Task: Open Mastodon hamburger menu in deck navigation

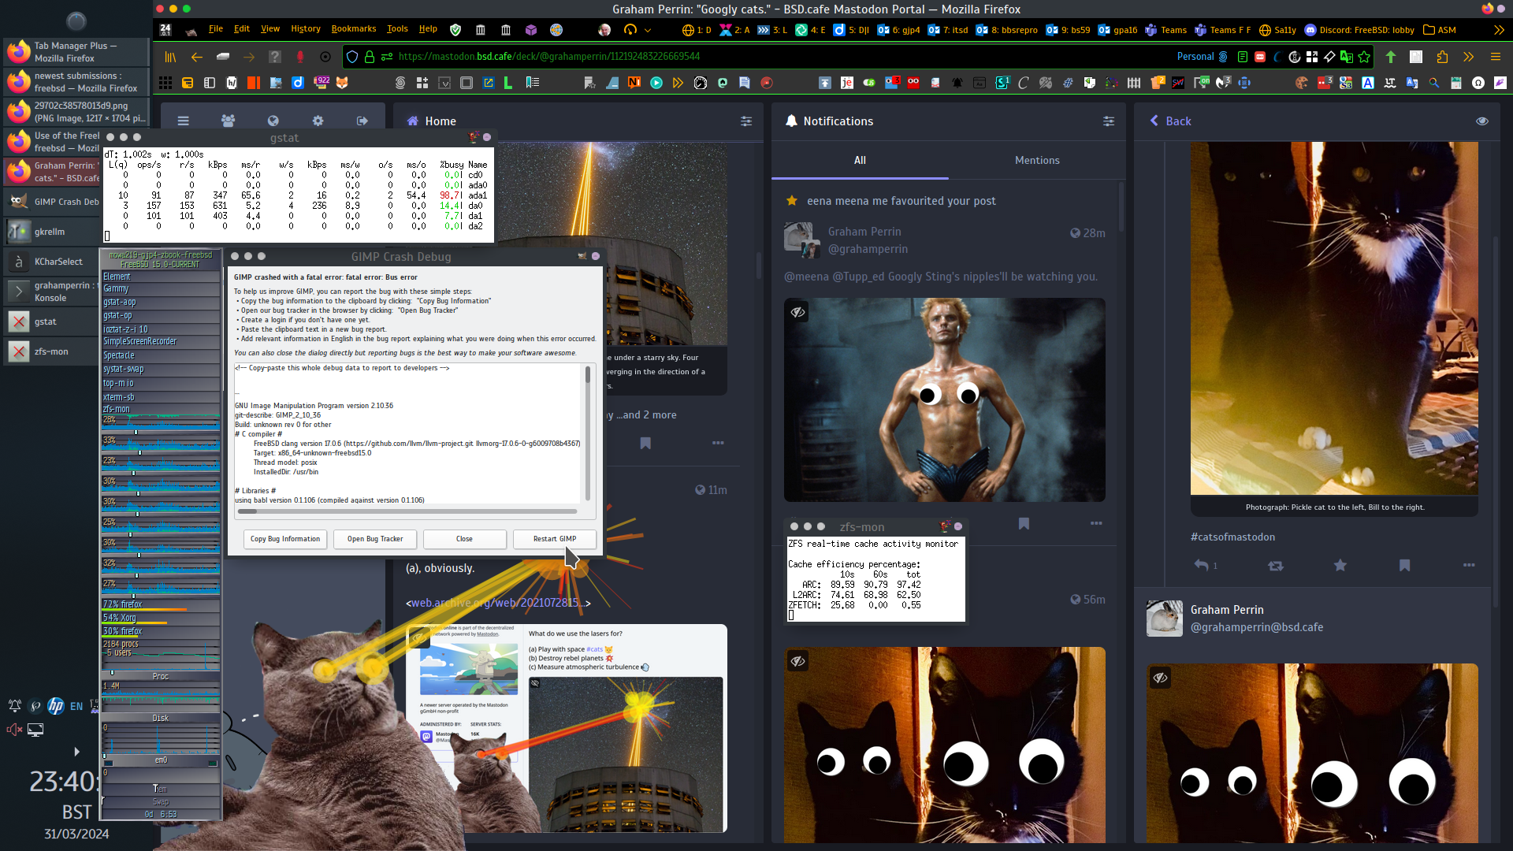Action: click(183, 121)
